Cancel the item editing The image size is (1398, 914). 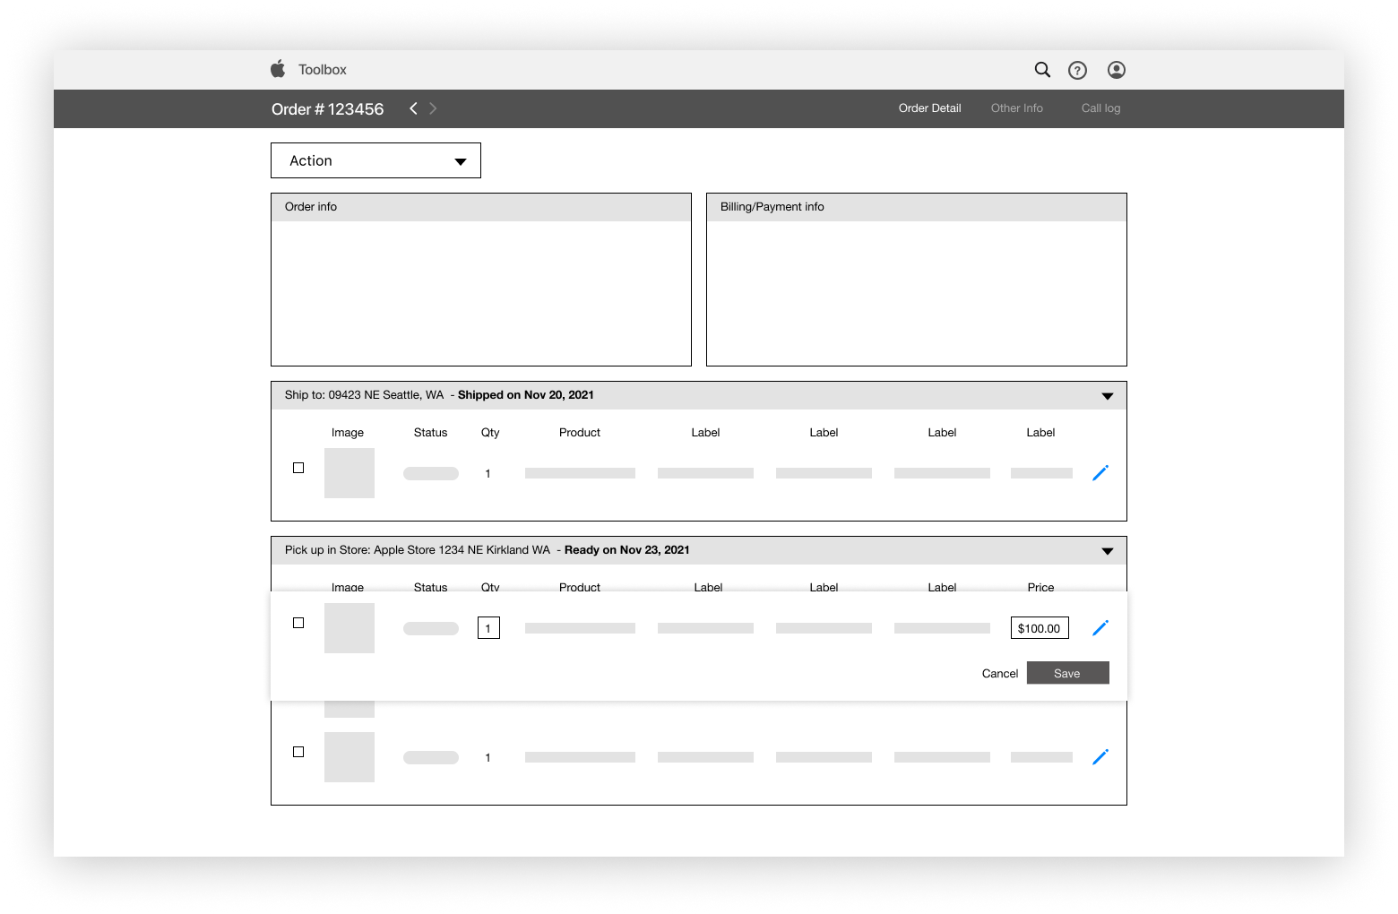999,673
